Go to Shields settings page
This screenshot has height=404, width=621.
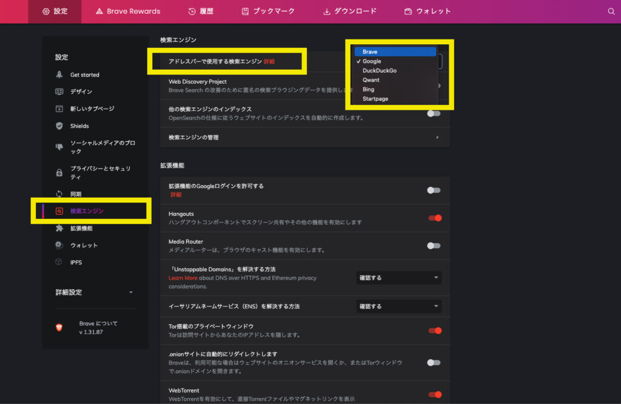[x=79, y=126]
